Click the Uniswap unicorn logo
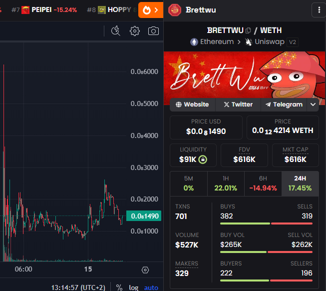Viewport: 326px width, 291px height. [248, 42]
